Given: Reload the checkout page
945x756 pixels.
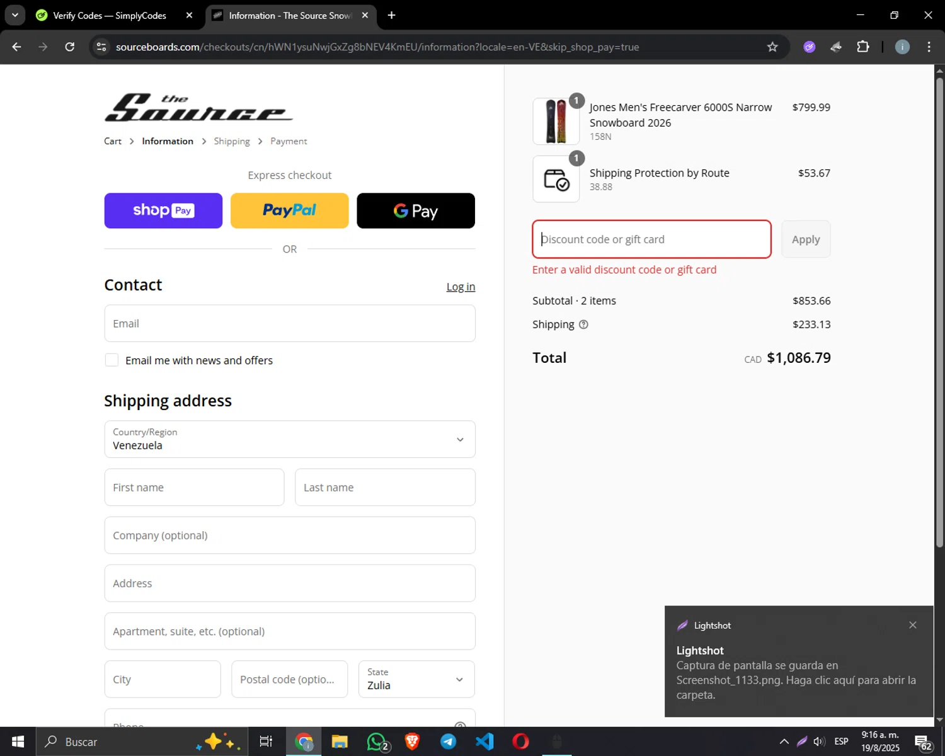Looking at the screenshot, I should tap(70, 47).
